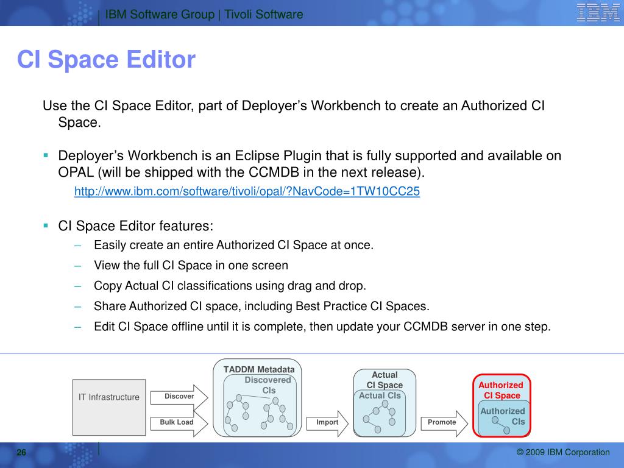Click the Import arrow in diagram
Viewport: 624px width, 468px height.
(327, 422)
